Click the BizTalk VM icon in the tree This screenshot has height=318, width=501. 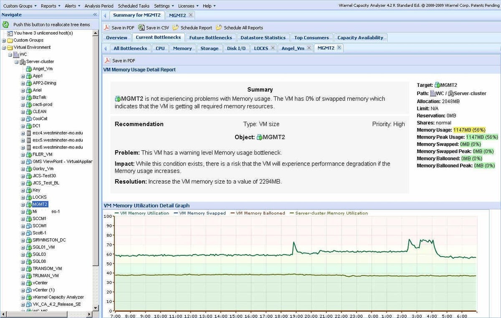(x=29, y=97)
